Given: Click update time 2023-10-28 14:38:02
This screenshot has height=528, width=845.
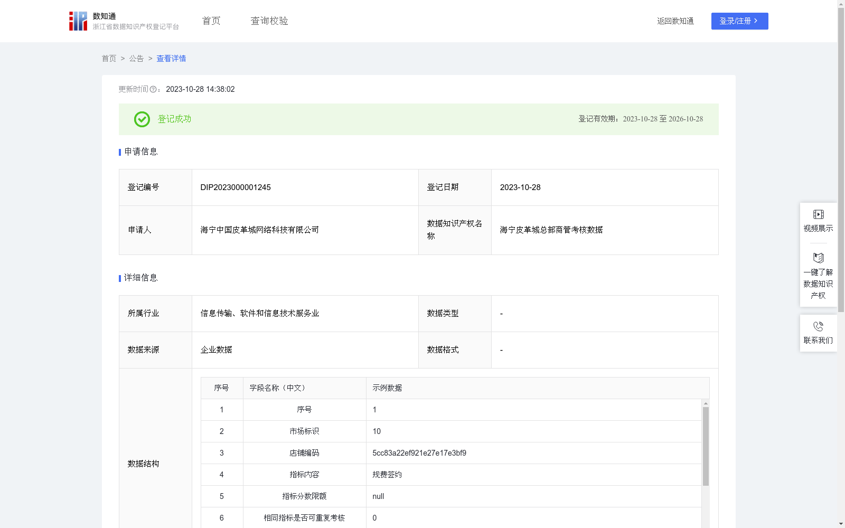Looking at the screenshot, I should point(200,90).
